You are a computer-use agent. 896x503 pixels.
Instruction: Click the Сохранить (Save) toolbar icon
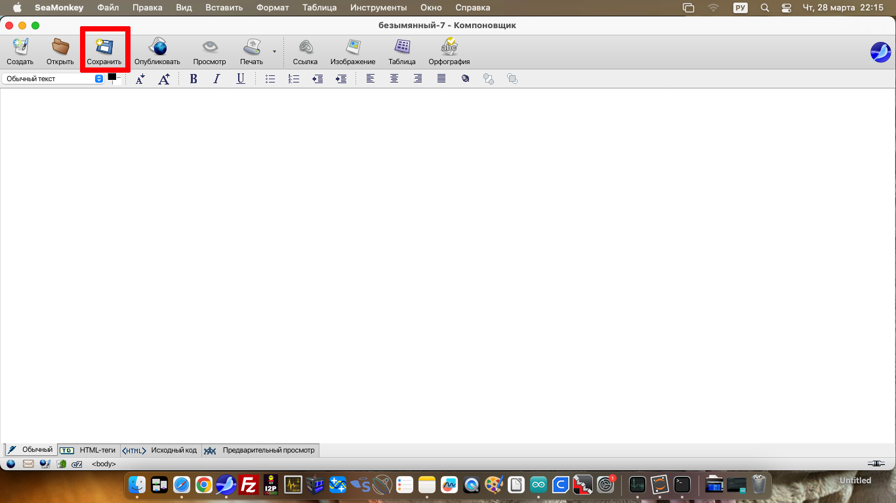click(x=104, y=50)
